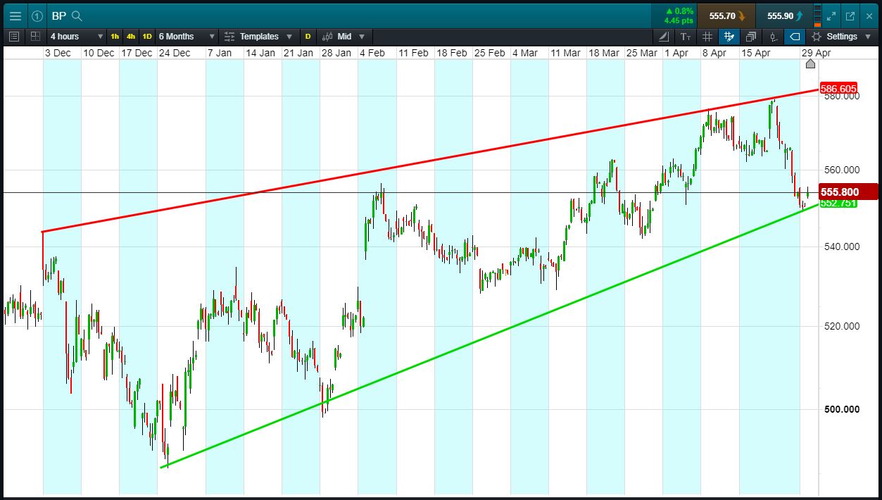Click the 580.000 price axis label

[x=840, y=96]
